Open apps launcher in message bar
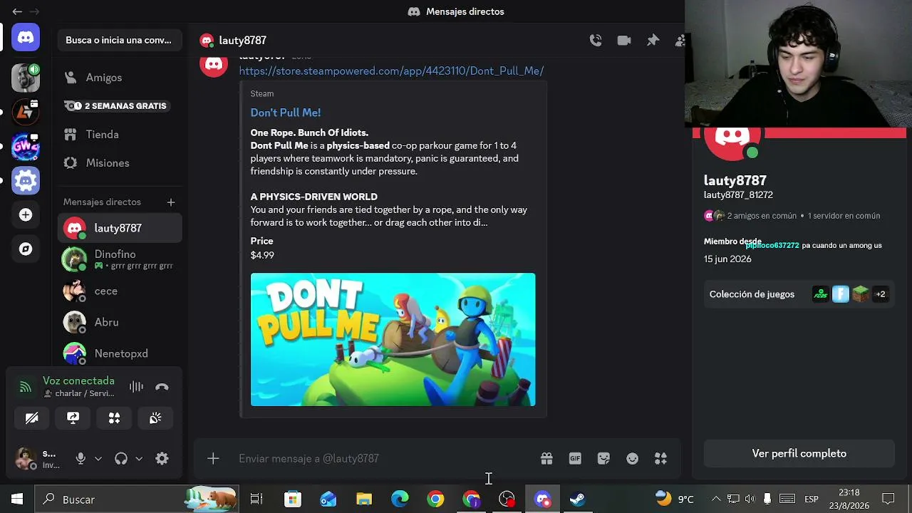The height and width of the screenshot is (513, 912). 660,459
